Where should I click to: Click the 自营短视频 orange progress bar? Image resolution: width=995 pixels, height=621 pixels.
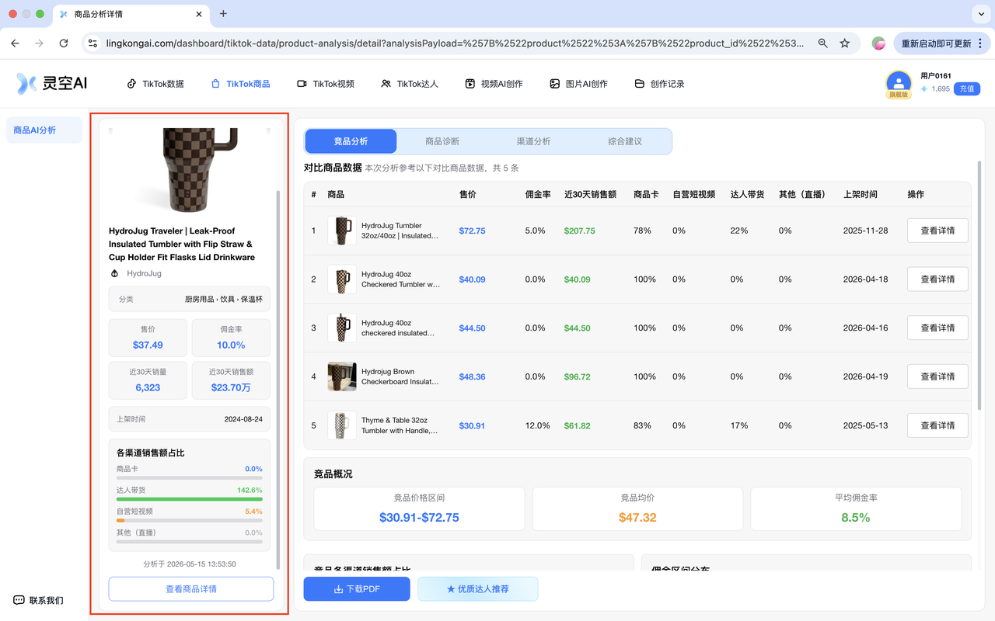click(x=190, y=520)
